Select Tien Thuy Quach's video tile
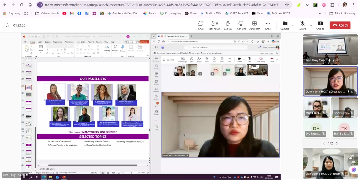 (330, 50)
